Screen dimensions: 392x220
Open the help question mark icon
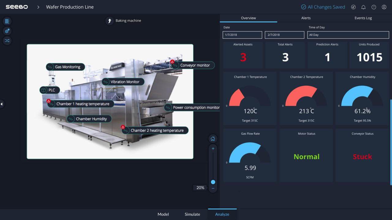click(x=374, y=7)
